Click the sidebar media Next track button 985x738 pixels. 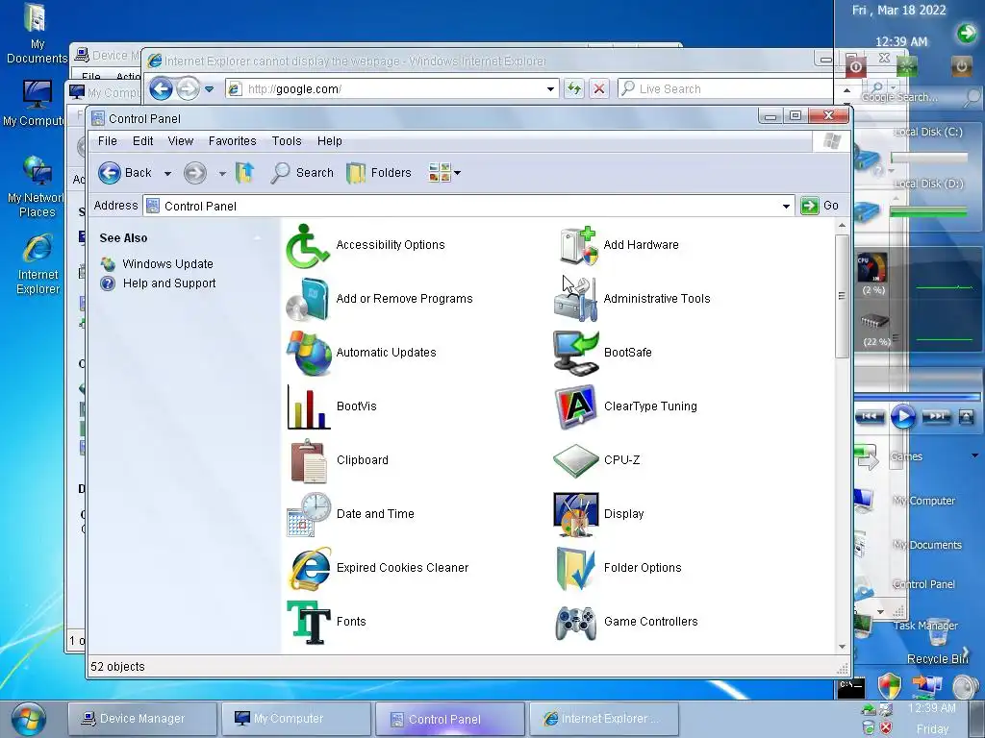point(936,416)
